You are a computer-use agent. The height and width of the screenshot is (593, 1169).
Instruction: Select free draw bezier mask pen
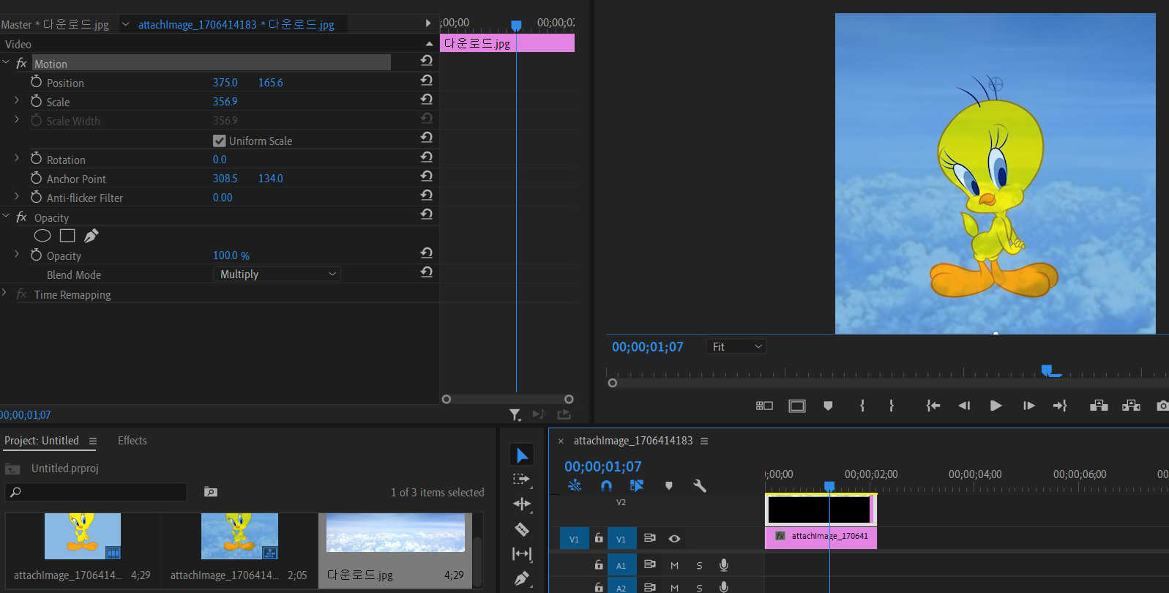click(91, 236)
